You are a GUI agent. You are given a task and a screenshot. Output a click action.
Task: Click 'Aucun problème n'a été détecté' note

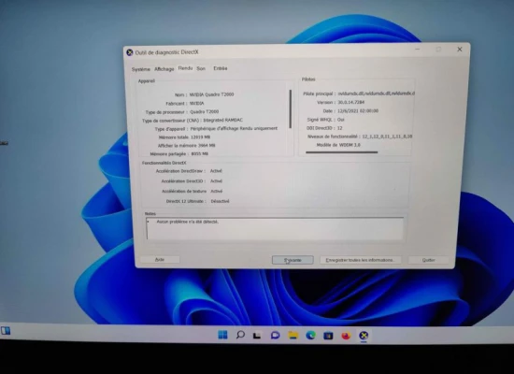188,222
